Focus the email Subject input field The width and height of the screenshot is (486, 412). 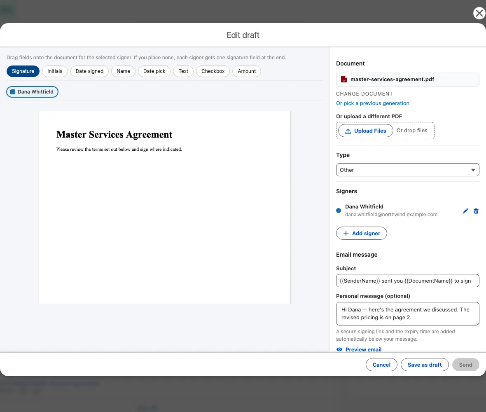pyautogui.click(x=408, y=281)
